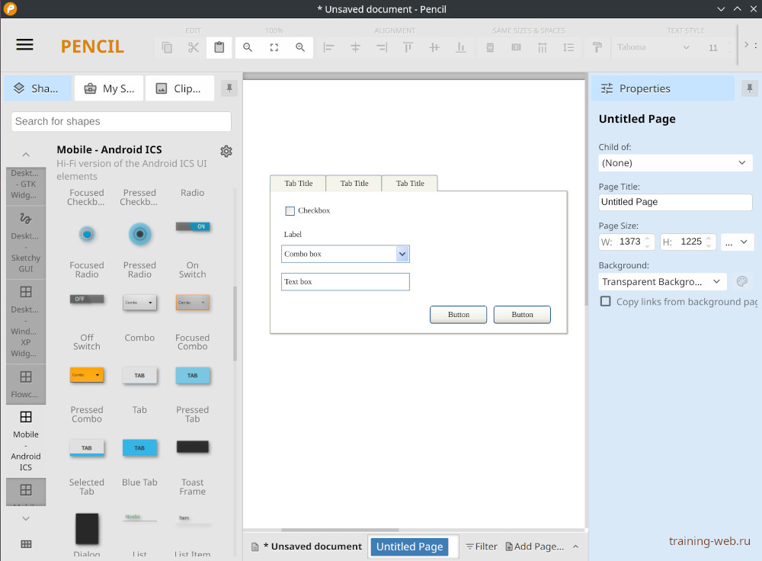This screenshot has width=762, height=561.
Task: Pin the Properties panel
Action: (x=749, y=88)
